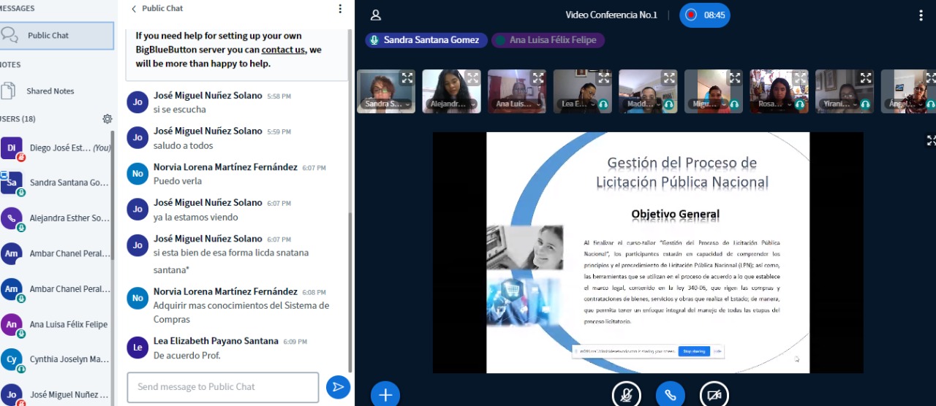Mute talking indicator Sandra Santana Gomez

click(x=426, y=40)
